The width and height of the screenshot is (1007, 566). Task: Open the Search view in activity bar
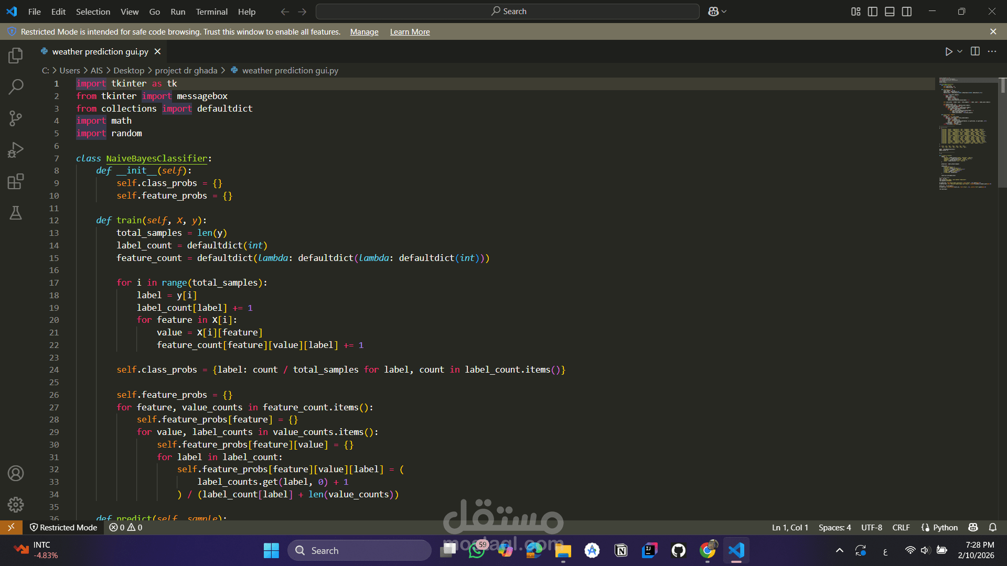pyautogui.click(x=16, y=86)
